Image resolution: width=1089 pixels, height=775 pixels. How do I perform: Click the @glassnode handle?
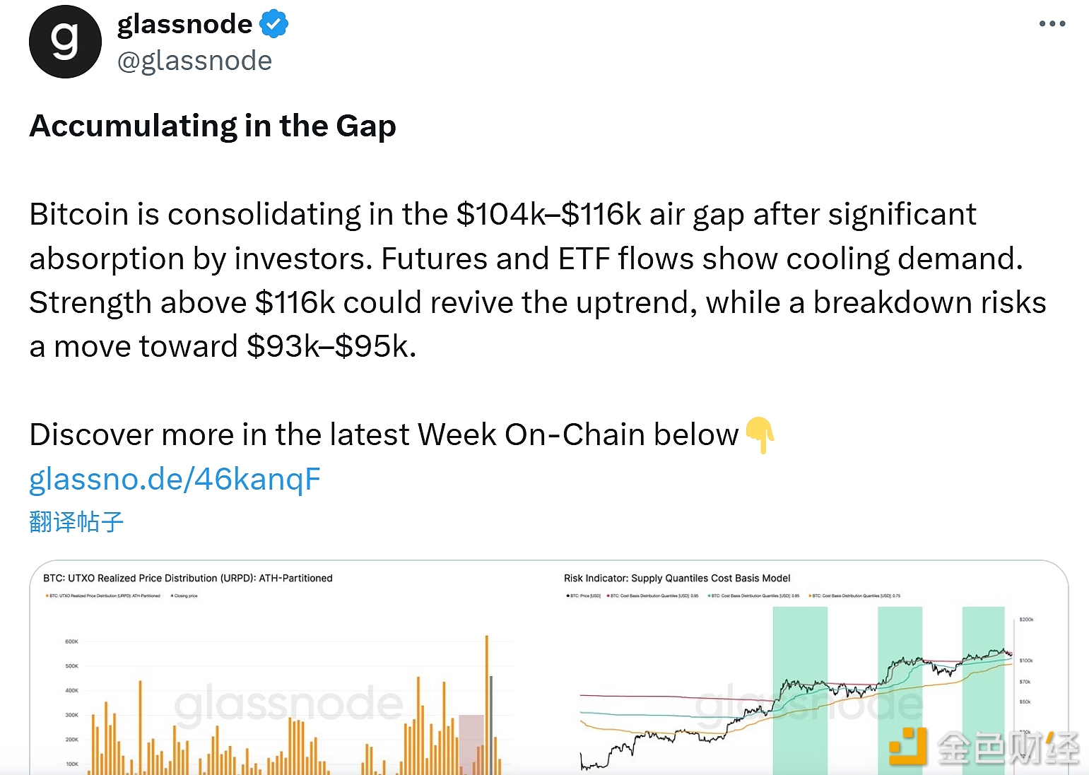coord(194,61)
